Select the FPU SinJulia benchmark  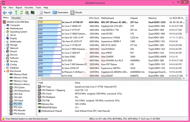[19, 114]
